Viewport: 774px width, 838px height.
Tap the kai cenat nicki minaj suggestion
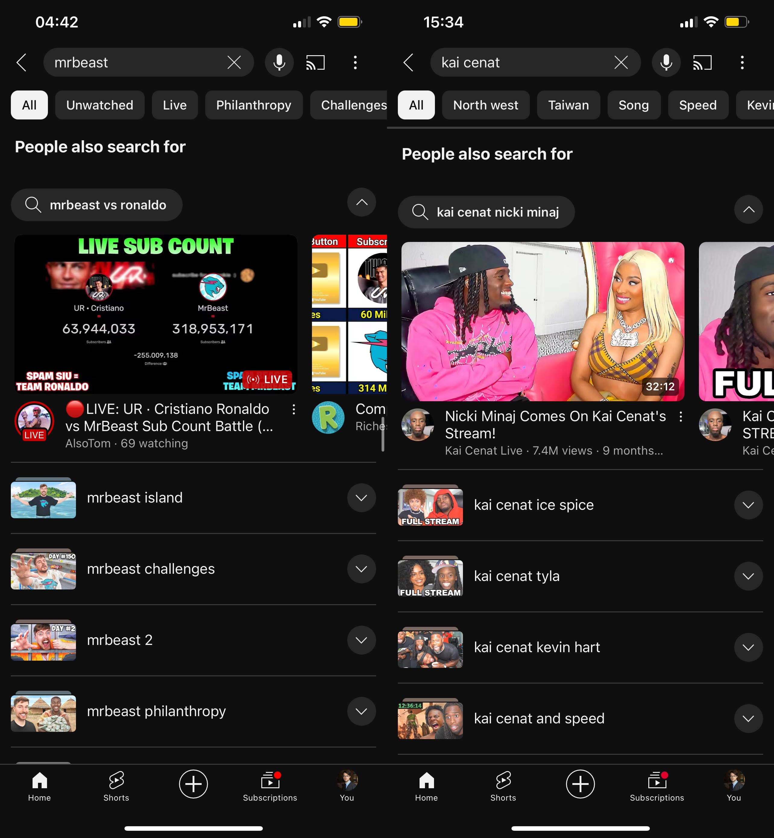486,212
